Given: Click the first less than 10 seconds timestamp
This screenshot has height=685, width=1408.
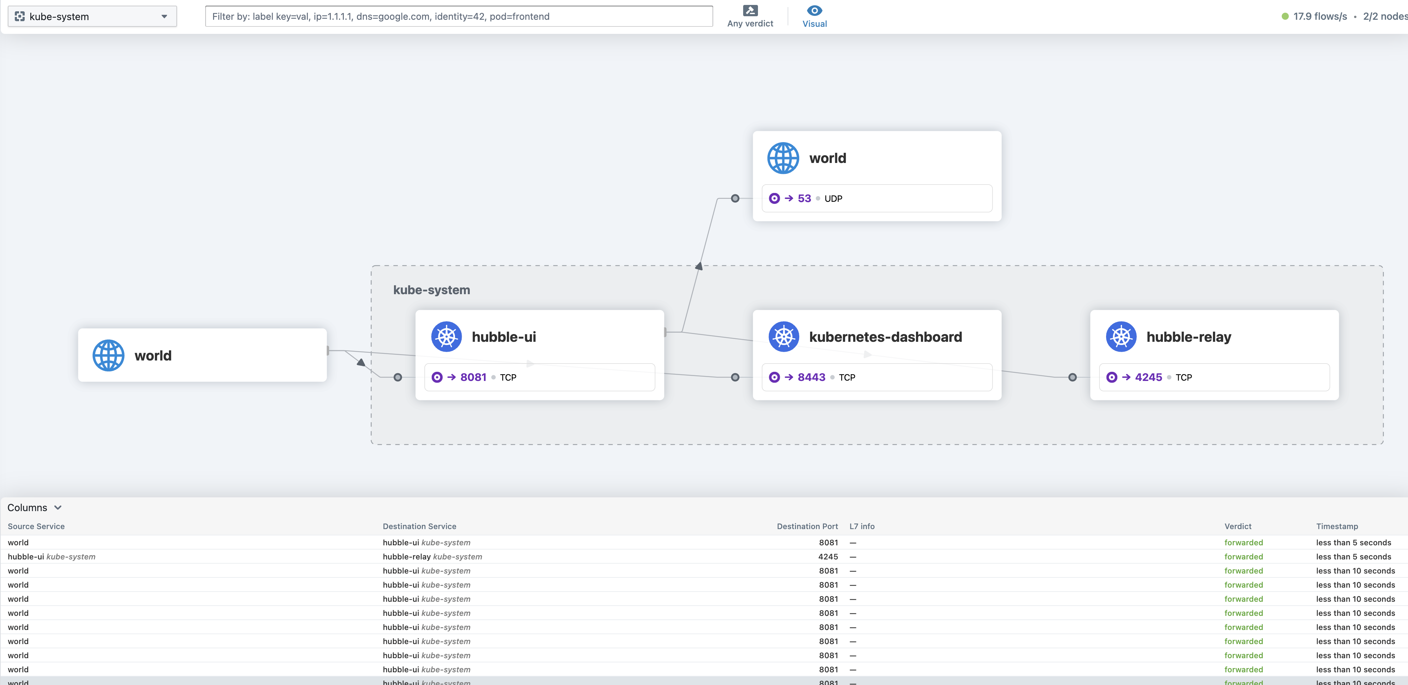Looking at the screenshot, I should 1355,571.
